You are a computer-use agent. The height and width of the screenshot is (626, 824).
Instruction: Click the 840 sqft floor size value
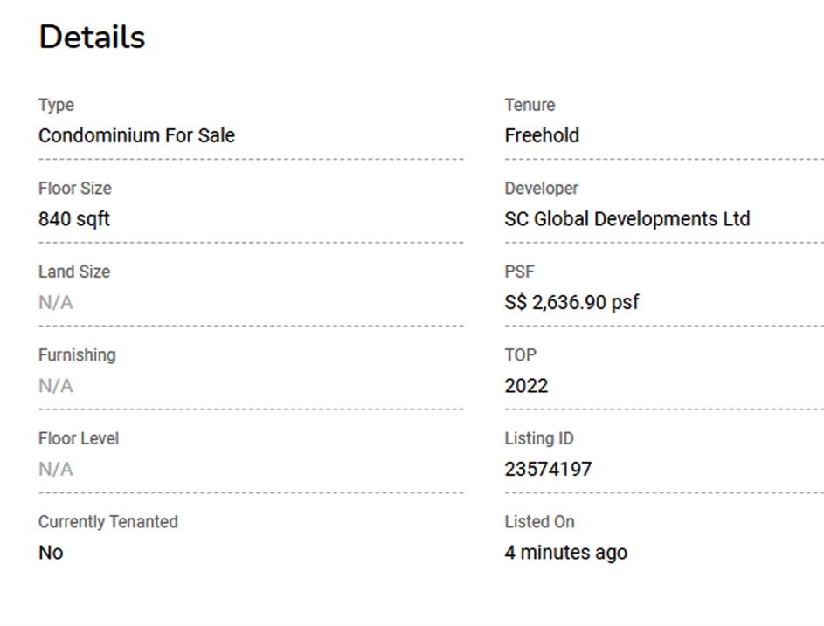pos(74,219)
